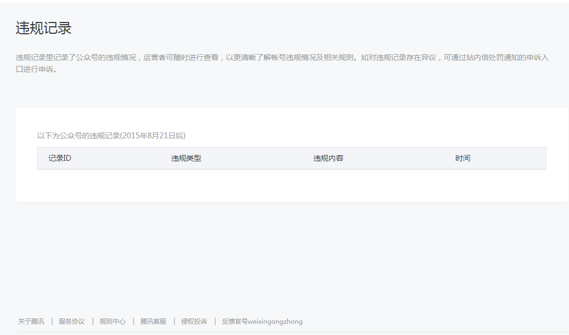Click the empty table area below the header row
Image resolution: width=569 pixels, height=335 pixels.
pyautogui.click(x=291, y=185)
